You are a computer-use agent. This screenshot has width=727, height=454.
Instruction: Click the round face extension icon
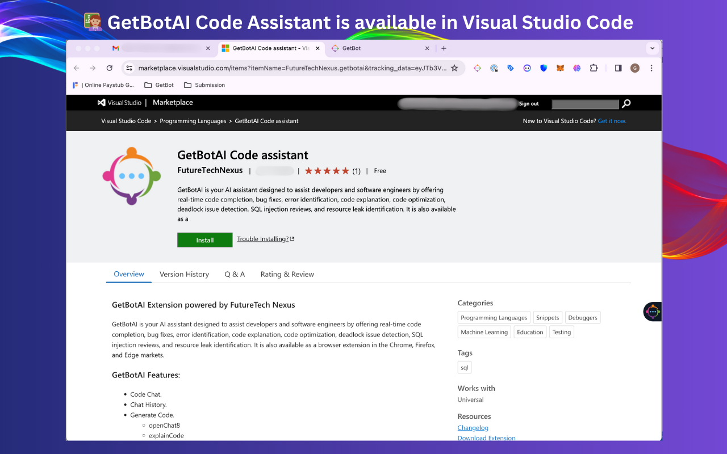coord(527,68)
